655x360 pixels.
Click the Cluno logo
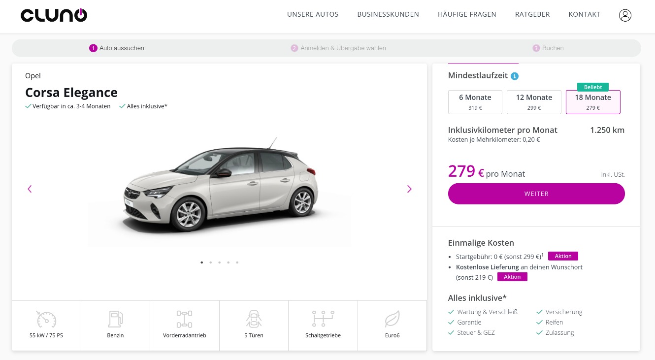pyautogui.click(x=54, y=15)
